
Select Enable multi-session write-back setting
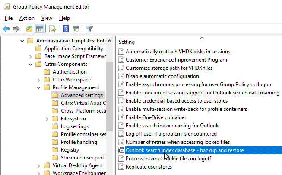[186, 109]
